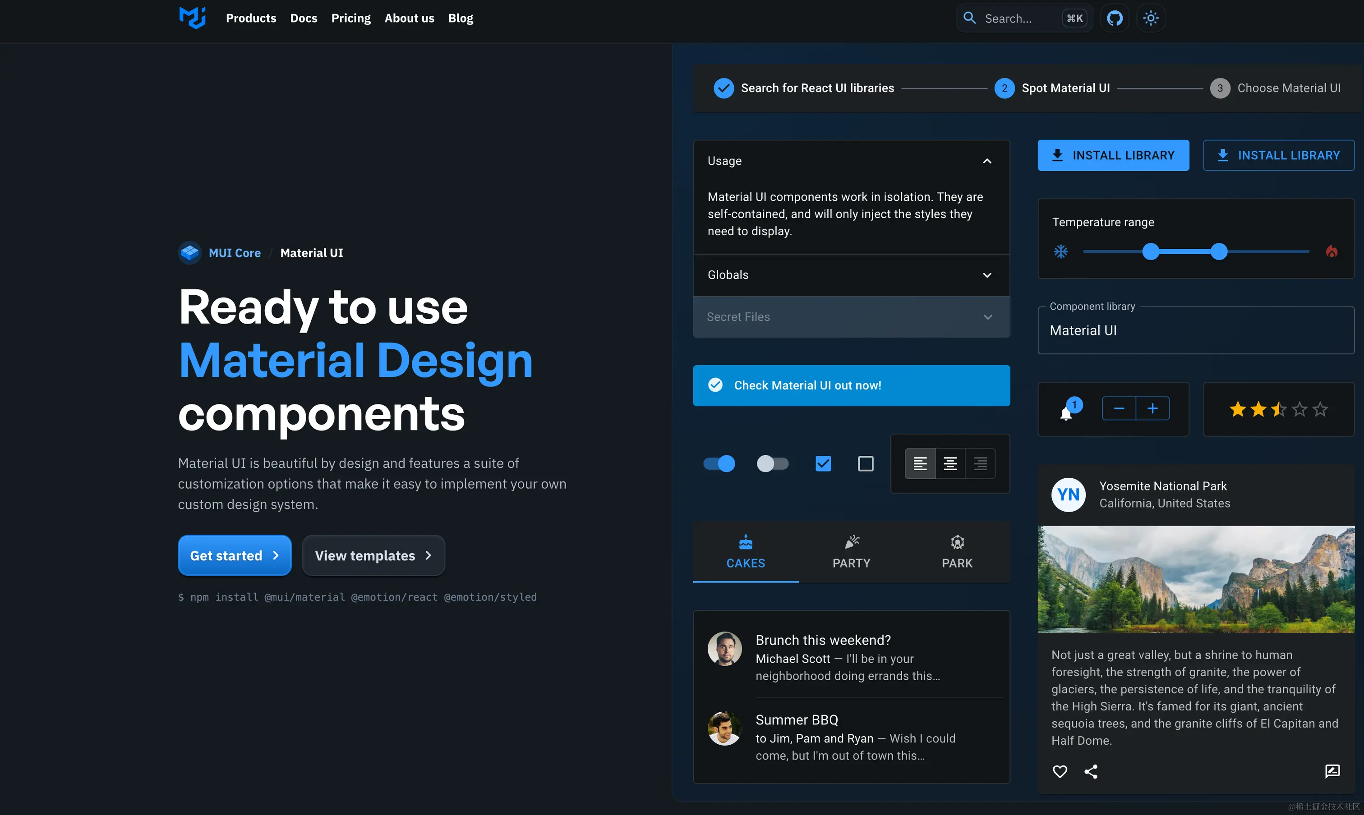This screenshot has height=815, width=1364.
Task: Click the YN avatar
Action: click(x=1069, y=494)
